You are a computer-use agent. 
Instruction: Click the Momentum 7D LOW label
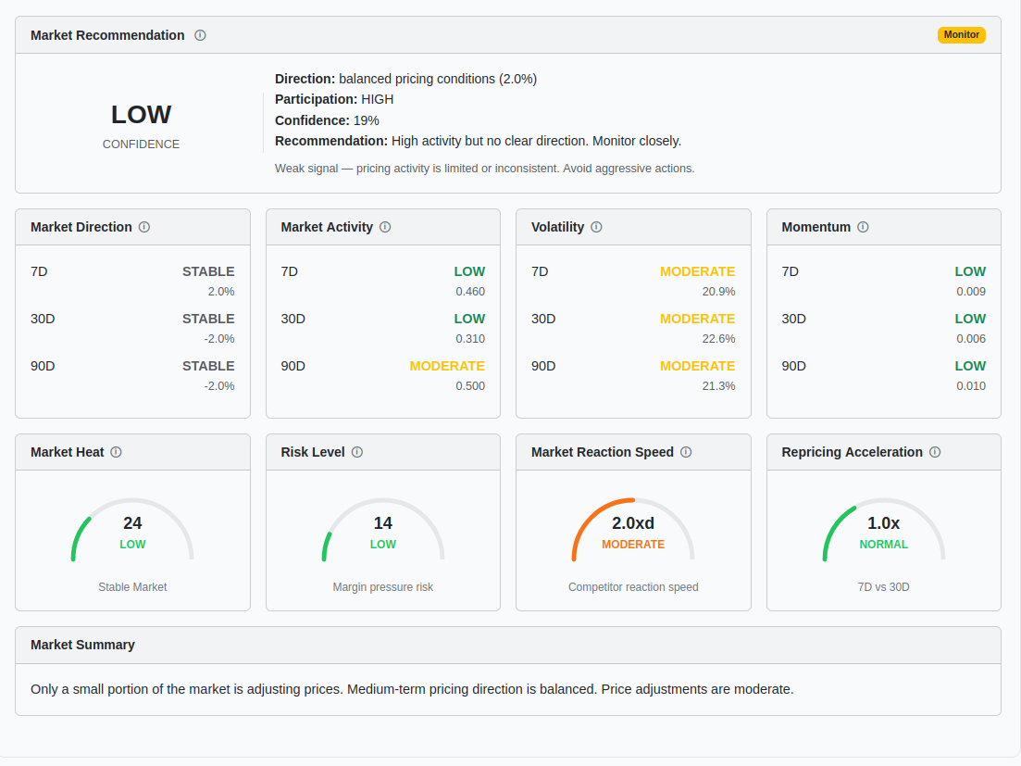click(970, 271)
